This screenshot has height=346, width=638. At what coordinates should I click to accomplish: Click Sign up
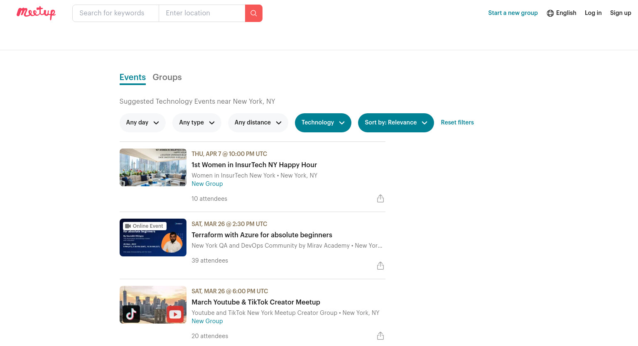621,13
